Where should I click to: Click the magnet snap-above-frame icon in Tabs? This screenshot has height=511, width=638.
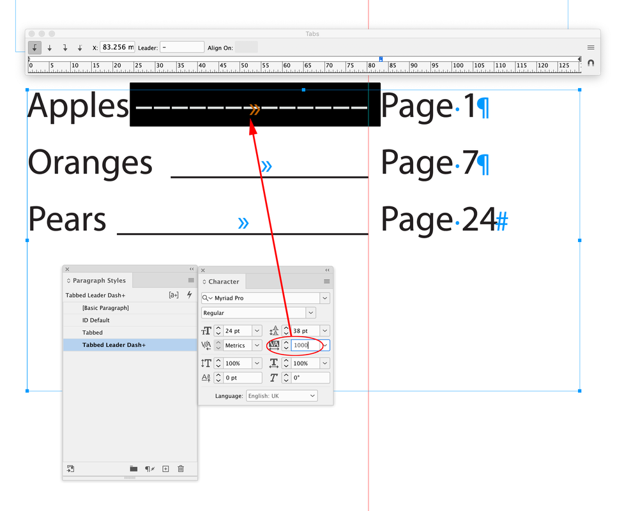tap(591, 63)
